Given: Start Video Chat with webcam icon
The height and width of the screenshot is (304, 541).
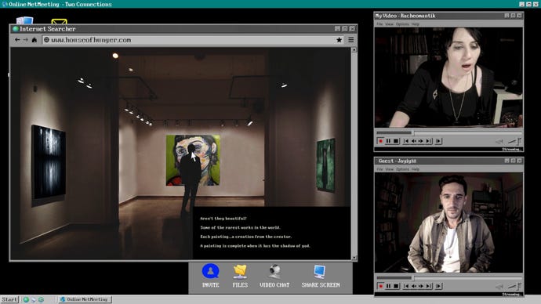Looking at the screenshot, I should click(x=274, y=272).
